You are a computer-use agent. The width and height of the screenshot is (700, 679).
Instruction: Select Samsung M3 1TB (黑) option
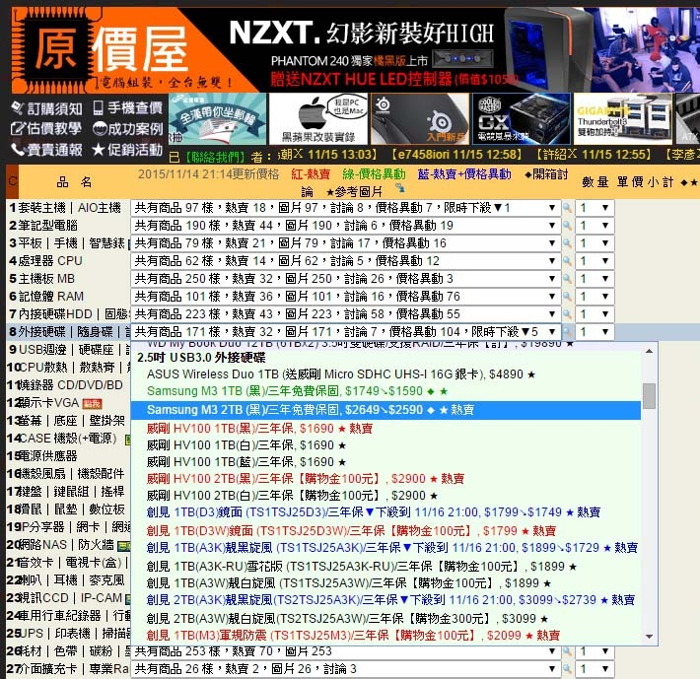(x=385, y=391)
